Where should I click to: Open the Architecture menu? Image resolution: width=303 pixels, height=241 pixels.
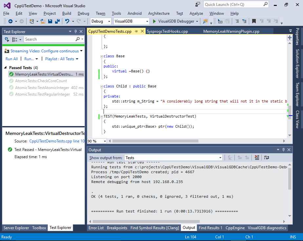159,13
